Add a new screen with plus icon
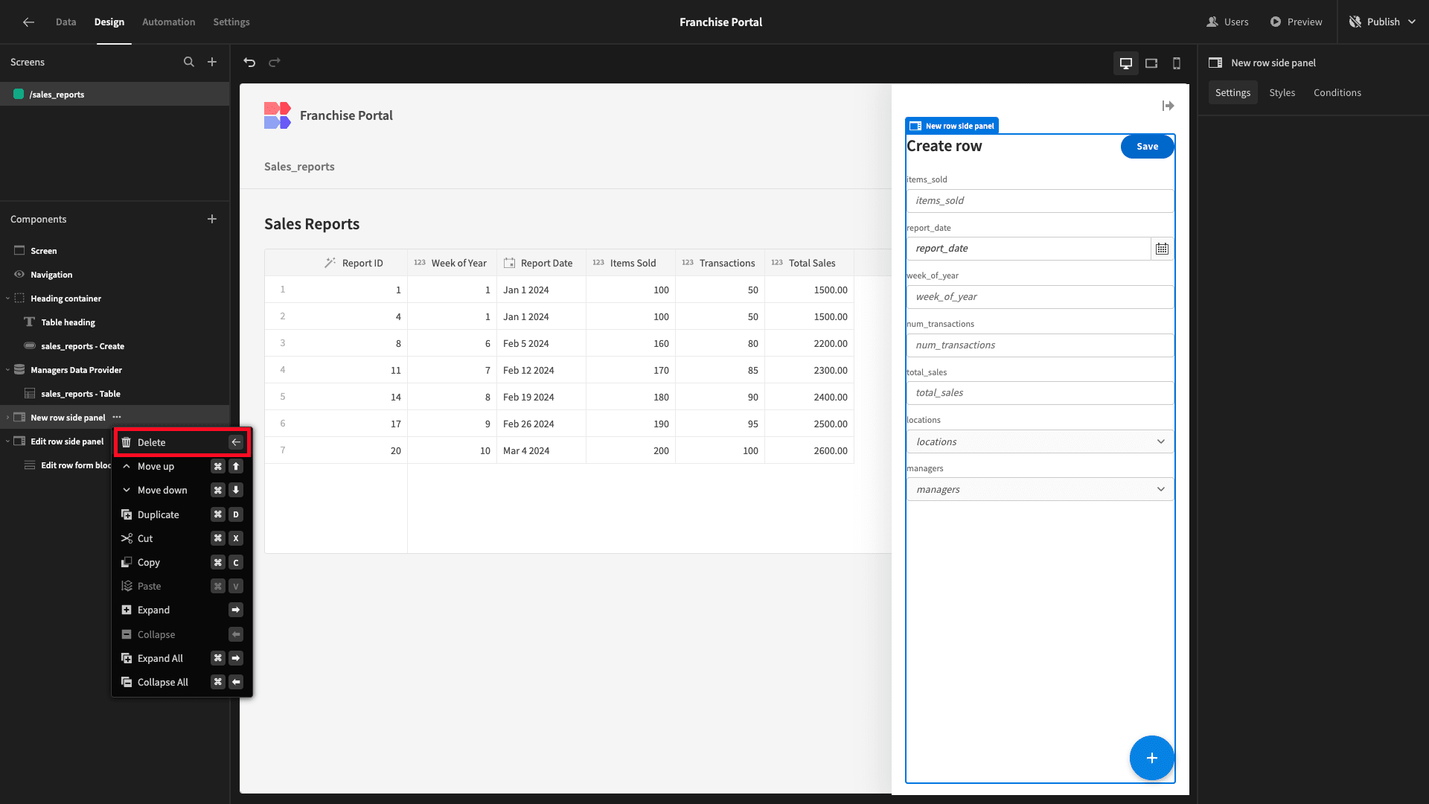This screenshot has height=804, width=1429. coord(212,63)
